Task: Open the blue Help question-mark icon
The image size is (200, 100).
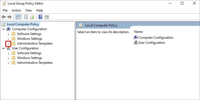Action: tap(40, 17)
